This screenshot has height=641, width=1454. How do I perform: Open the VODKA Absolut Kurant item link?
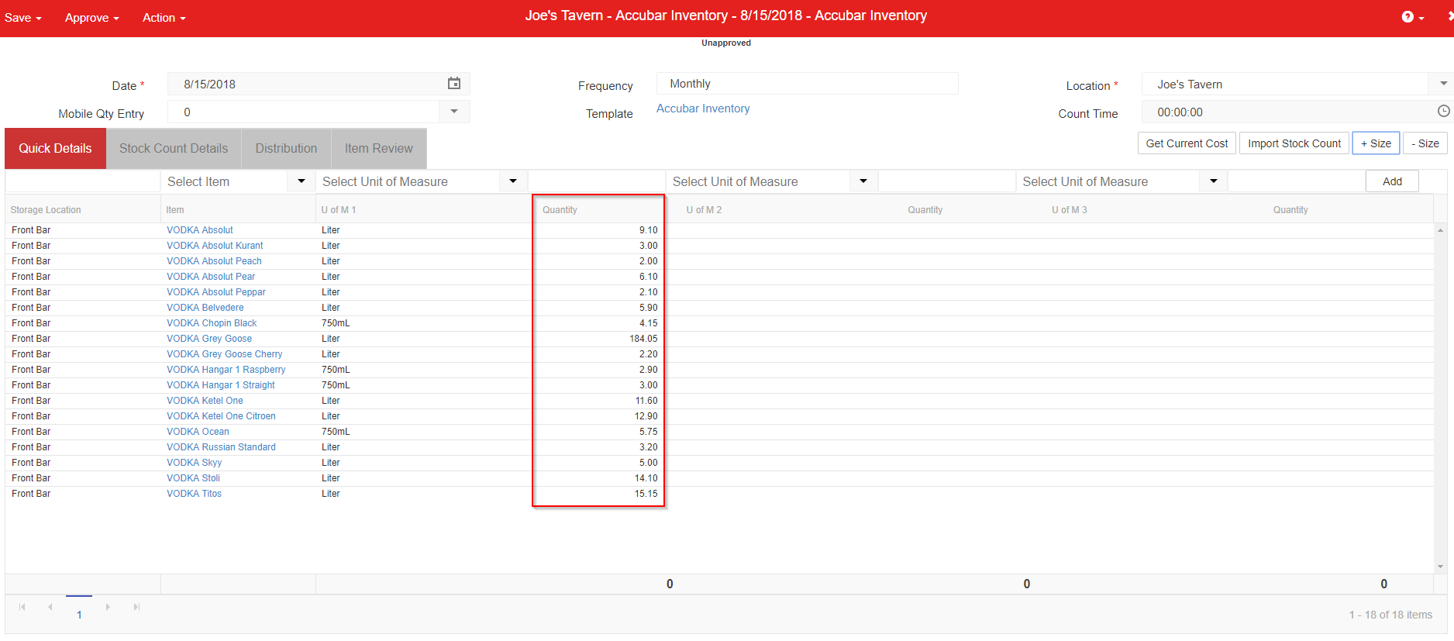pyautogui.click(x=215, y=246)
